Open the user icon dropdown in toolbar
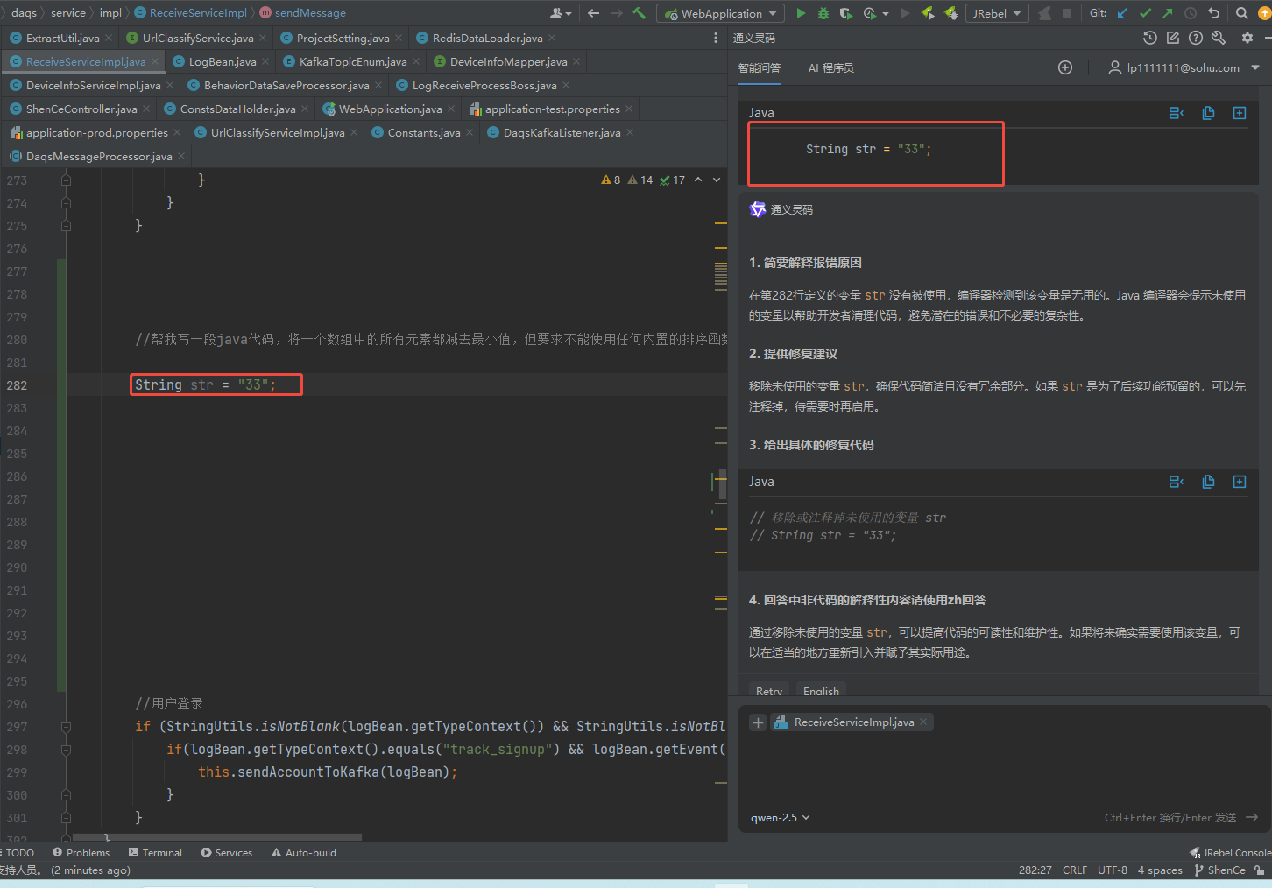The image size is (1272, 888). tap(561, 13)
